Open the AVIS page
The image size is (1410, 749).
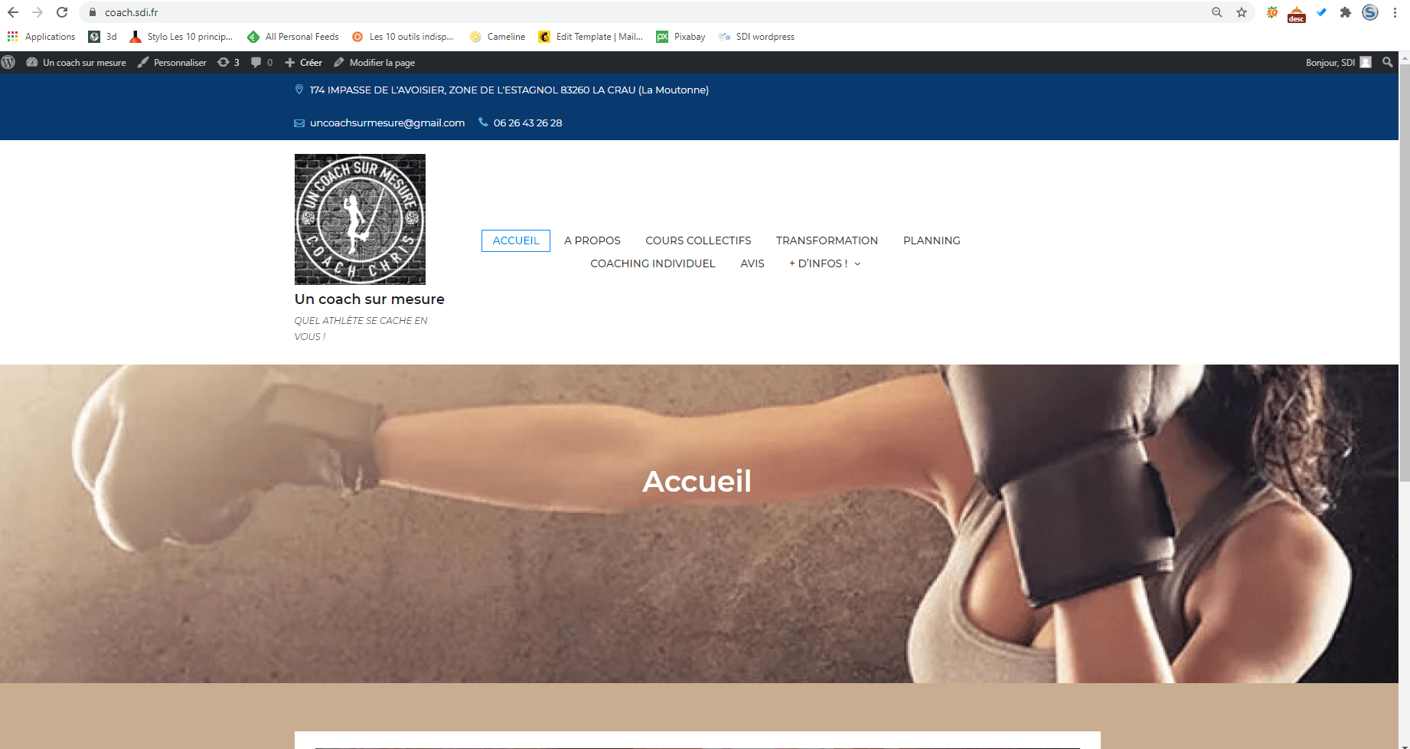point(752,263)
